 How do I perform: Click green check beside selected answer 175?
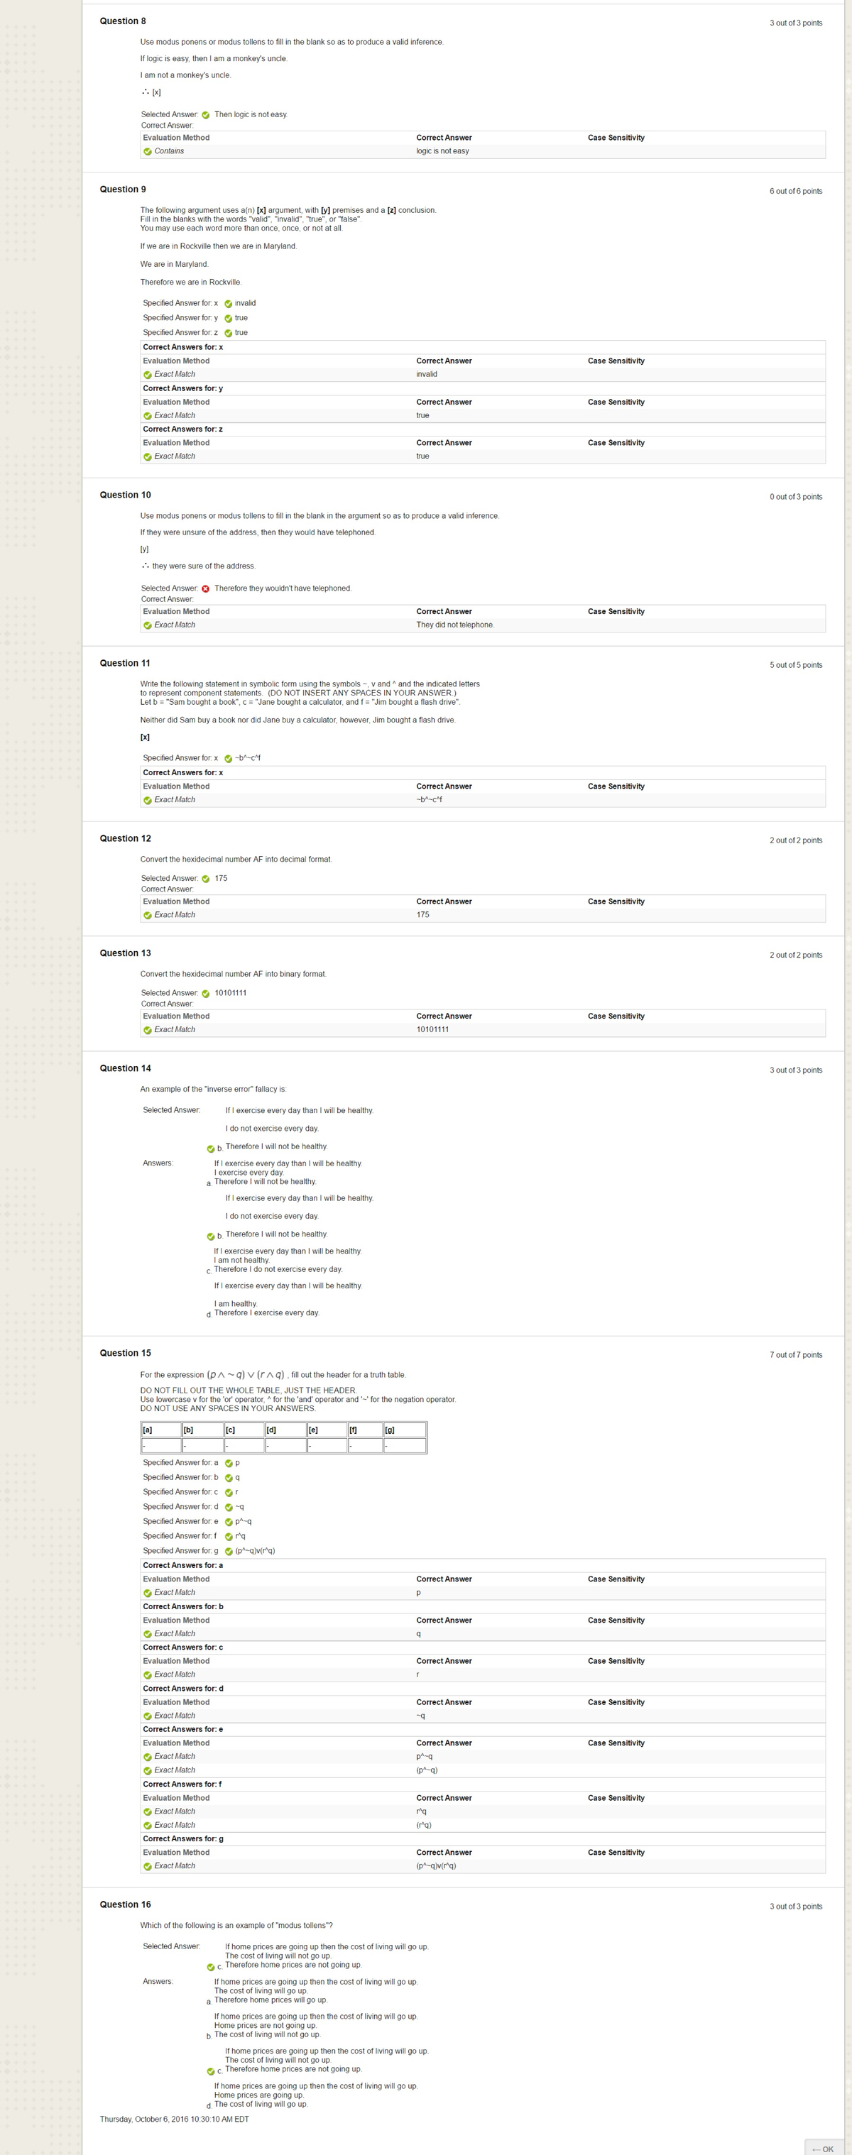pyautogui.click(x=206, y=879)
